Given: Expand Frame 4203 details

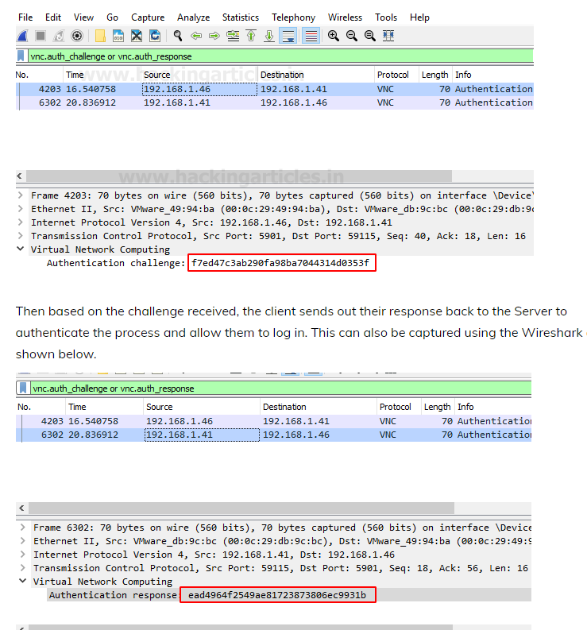Looking at the screenshot, I should point(20,195).
